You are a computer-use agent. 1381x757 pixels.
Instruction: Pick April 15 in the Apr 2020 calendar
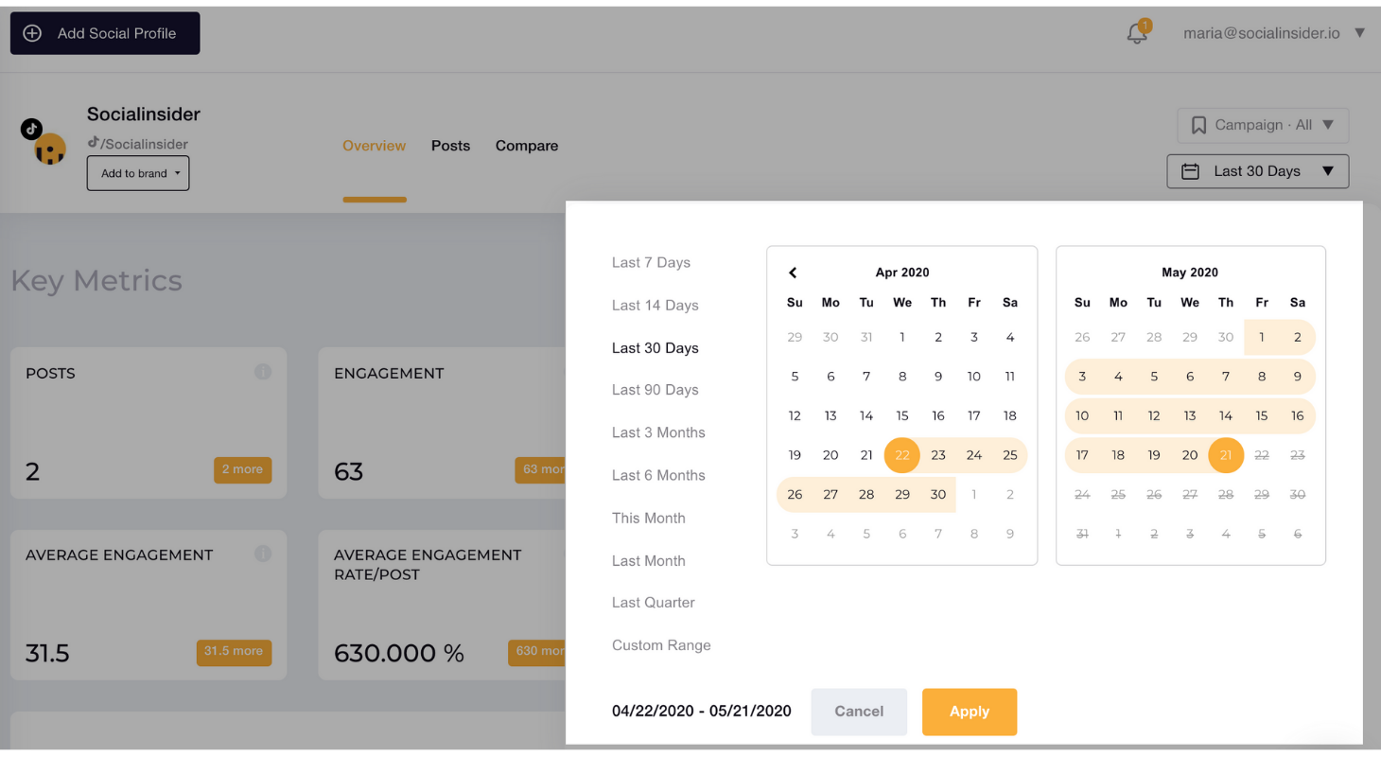(x=902, y=415)
